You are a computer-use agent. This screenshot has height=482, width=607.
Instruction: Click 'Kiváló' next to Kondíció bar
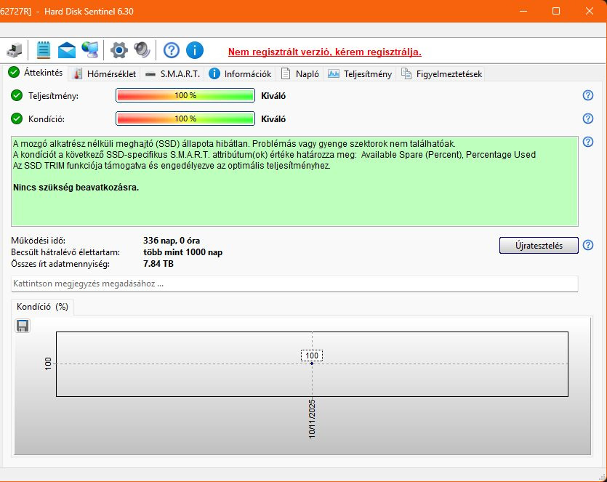[273, 119]
